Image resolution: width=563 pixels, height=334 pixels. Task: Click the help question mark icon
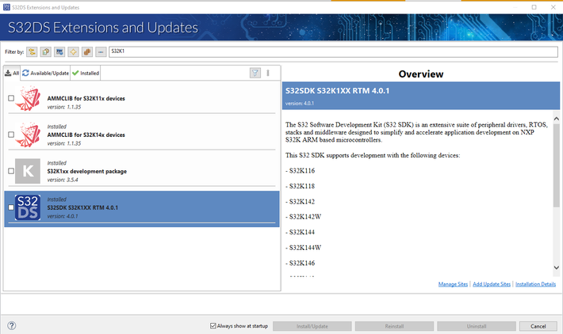(11, 325)
